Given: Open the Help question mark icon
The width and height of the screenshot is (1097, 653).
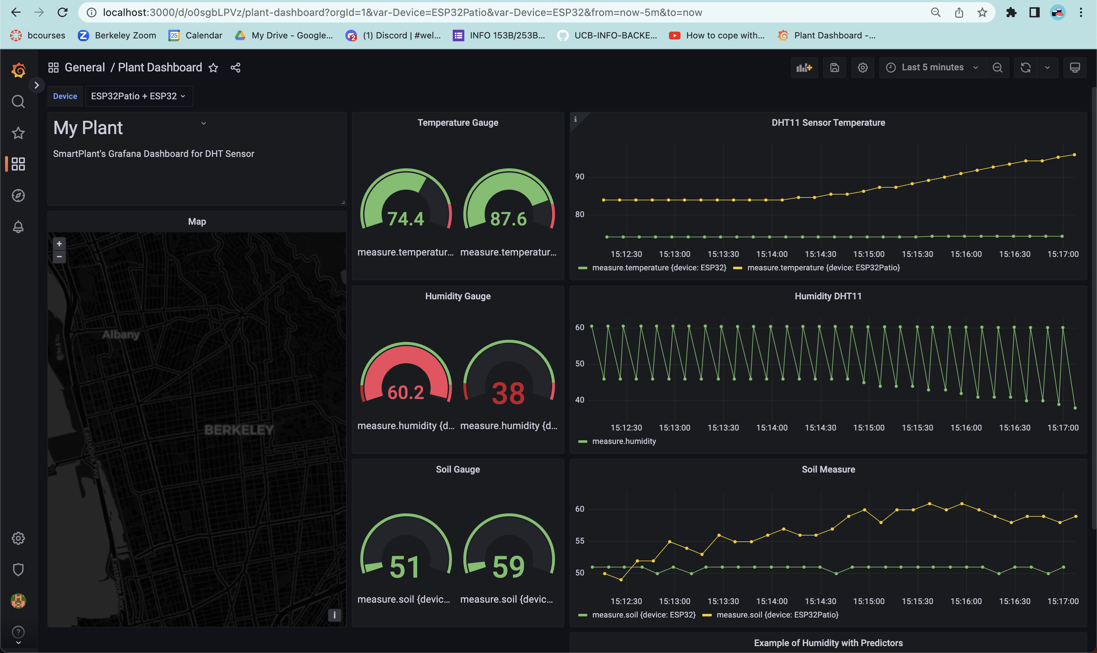Looking at the screenshot, I should [x=18, y=632].
